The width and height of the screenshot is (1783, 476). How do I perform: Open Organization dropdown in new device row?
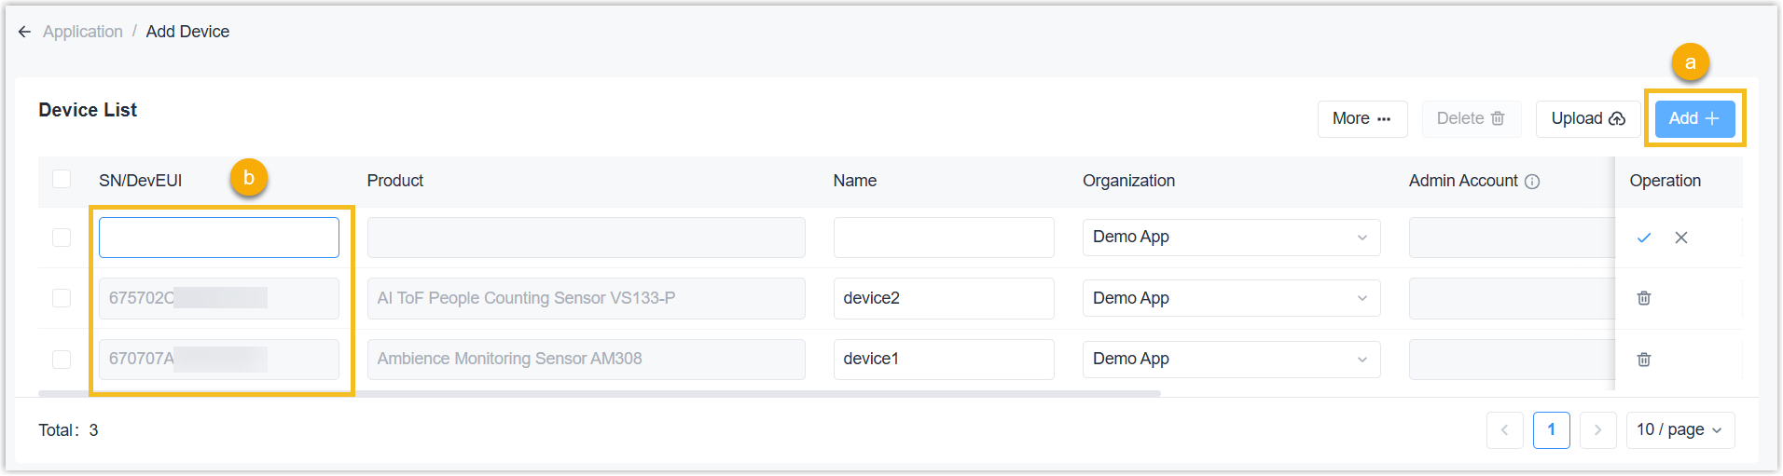point(1230,238)
